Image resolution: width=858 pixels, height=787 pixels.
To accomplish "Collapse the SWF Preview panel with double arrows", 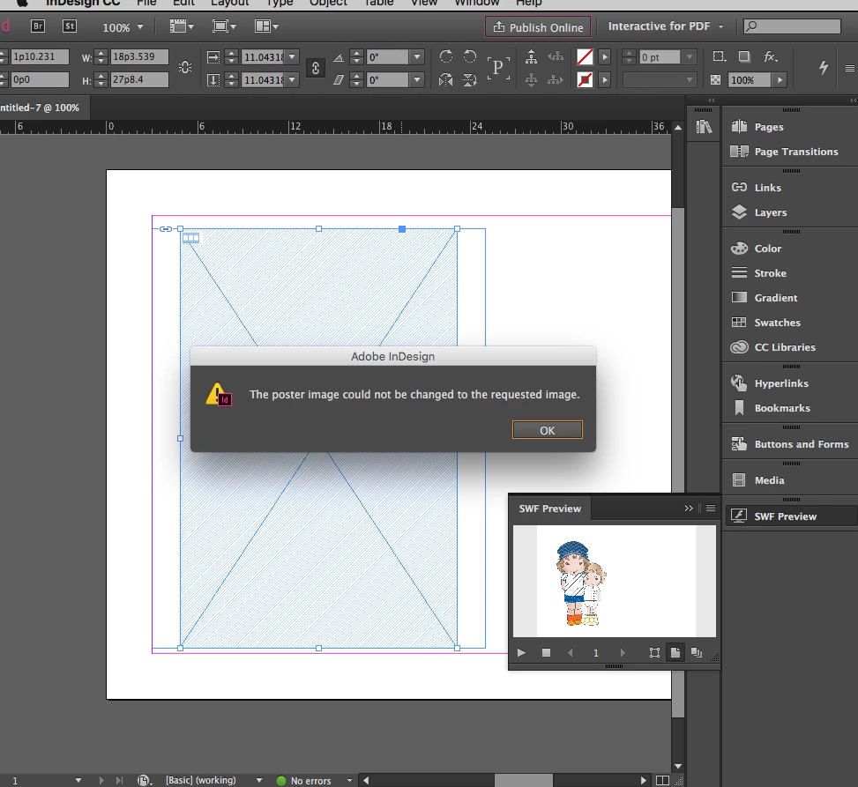I will (689, 509).
